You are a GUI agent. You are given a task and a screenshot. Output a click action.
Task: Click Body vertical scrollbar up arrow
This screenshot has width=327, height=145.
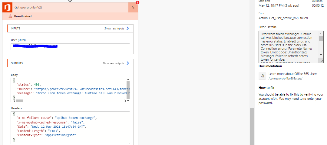[128, 79]
